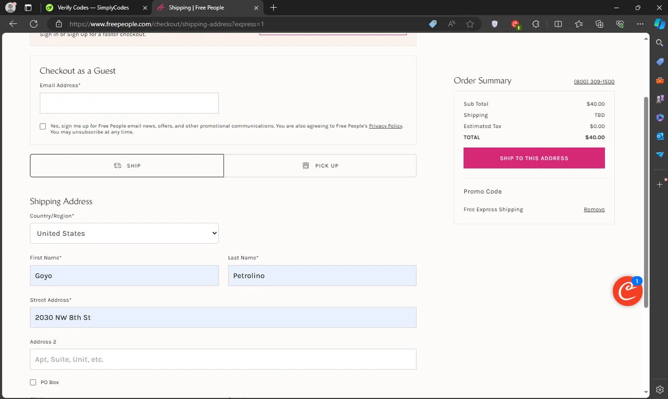Open sidebar Microsoft 365 icon
Screen dimensions: 668x399
(x=660, y=117)
